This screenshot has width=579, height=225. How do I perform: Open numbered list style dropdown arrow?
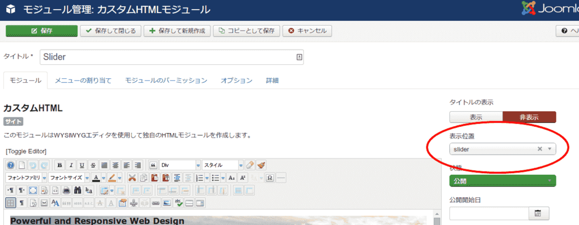coord(207,178)
